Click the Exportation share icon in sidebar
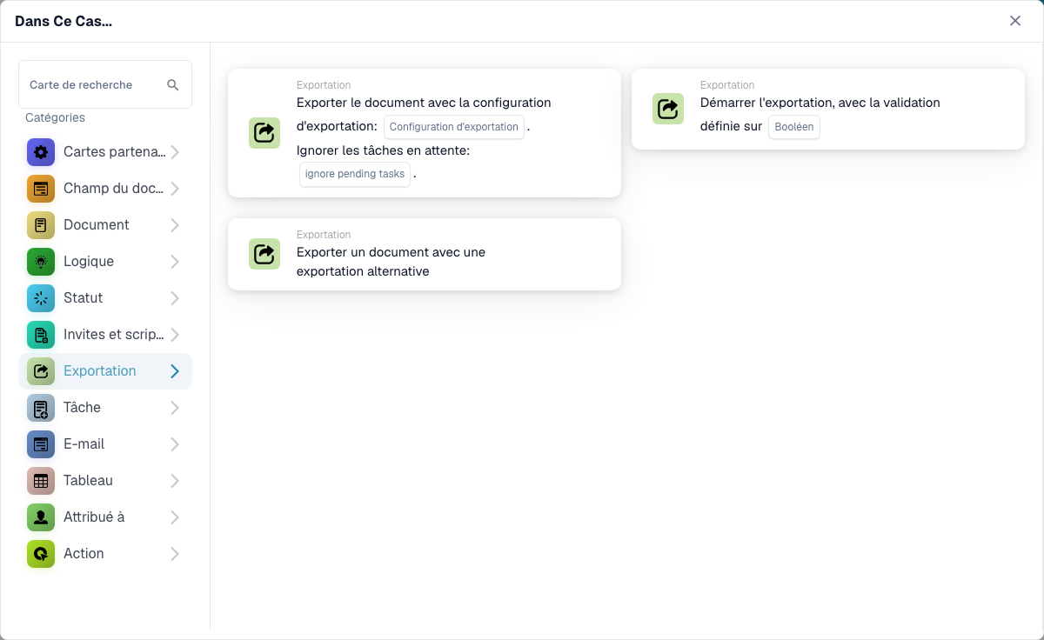This screenshot has height=640, width=1044. pyautogui.click(x=41, y=371)
